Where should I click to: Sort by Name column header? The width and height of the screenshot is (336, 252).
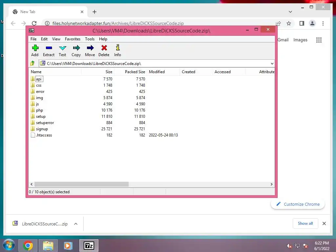pos(55,72)
